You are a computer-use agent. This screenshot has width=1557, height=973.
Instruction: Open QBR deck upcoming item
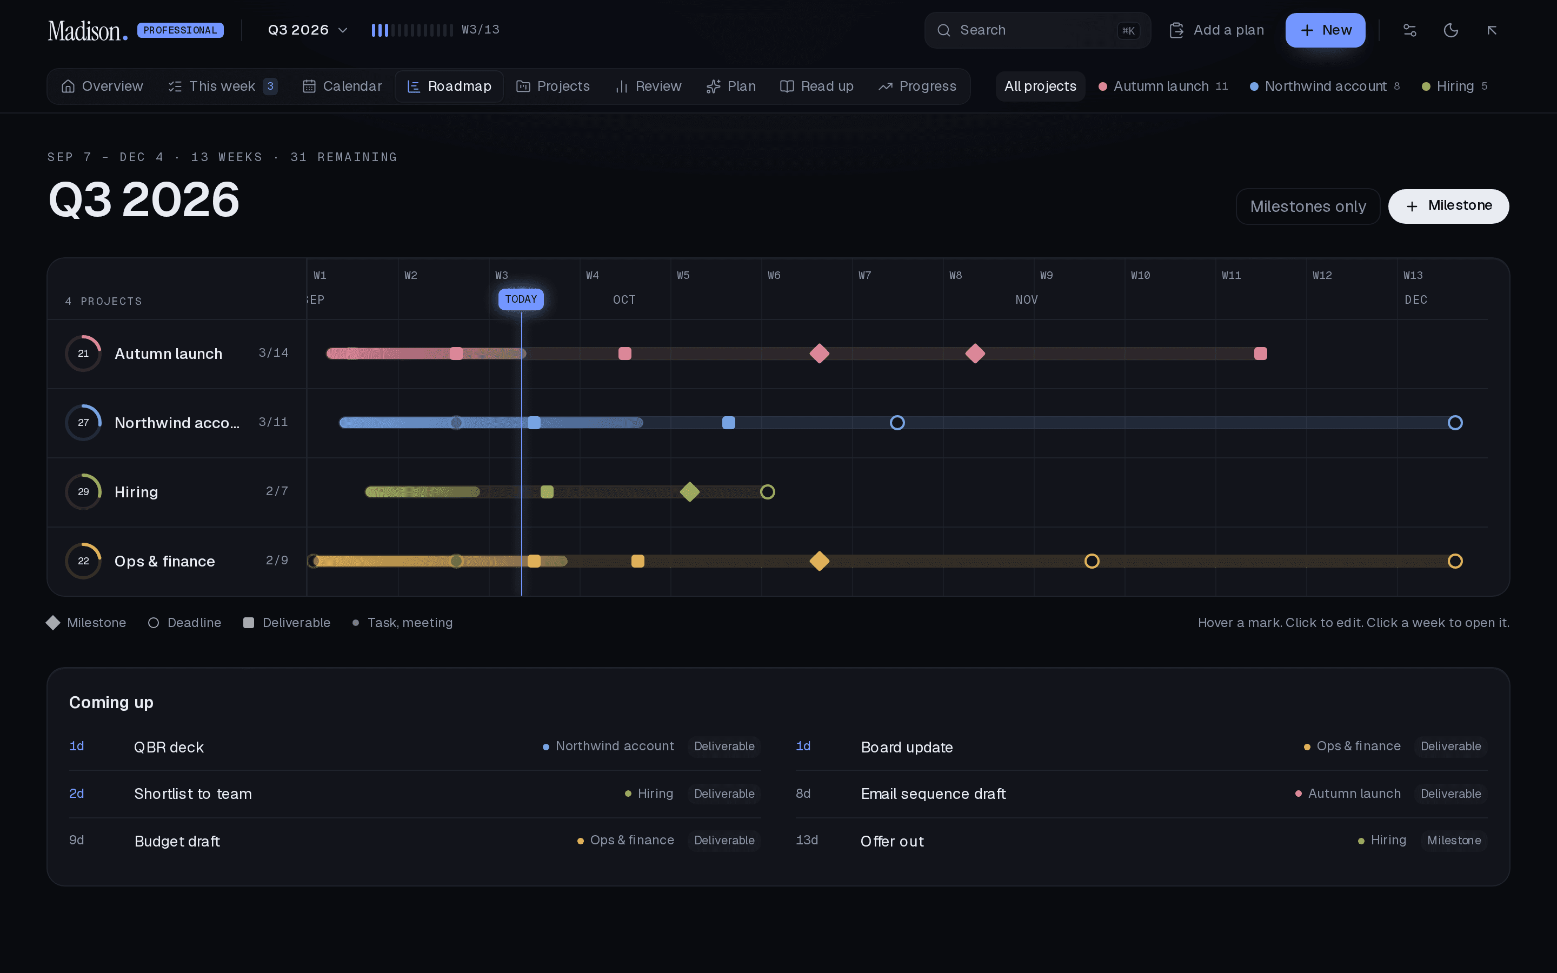[x=415, y=747]
